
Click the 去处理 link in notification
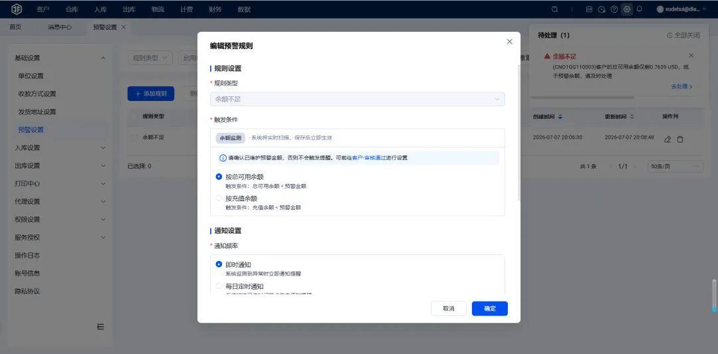[682, 86]
